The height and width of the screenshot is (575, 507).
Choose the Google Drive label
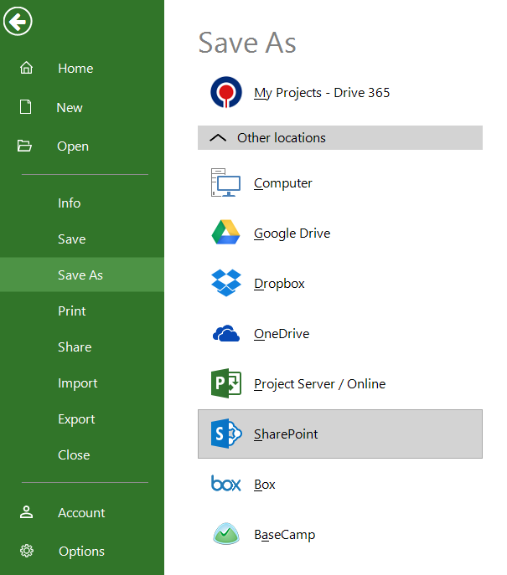pyautogui.click(x=292, y=234)
